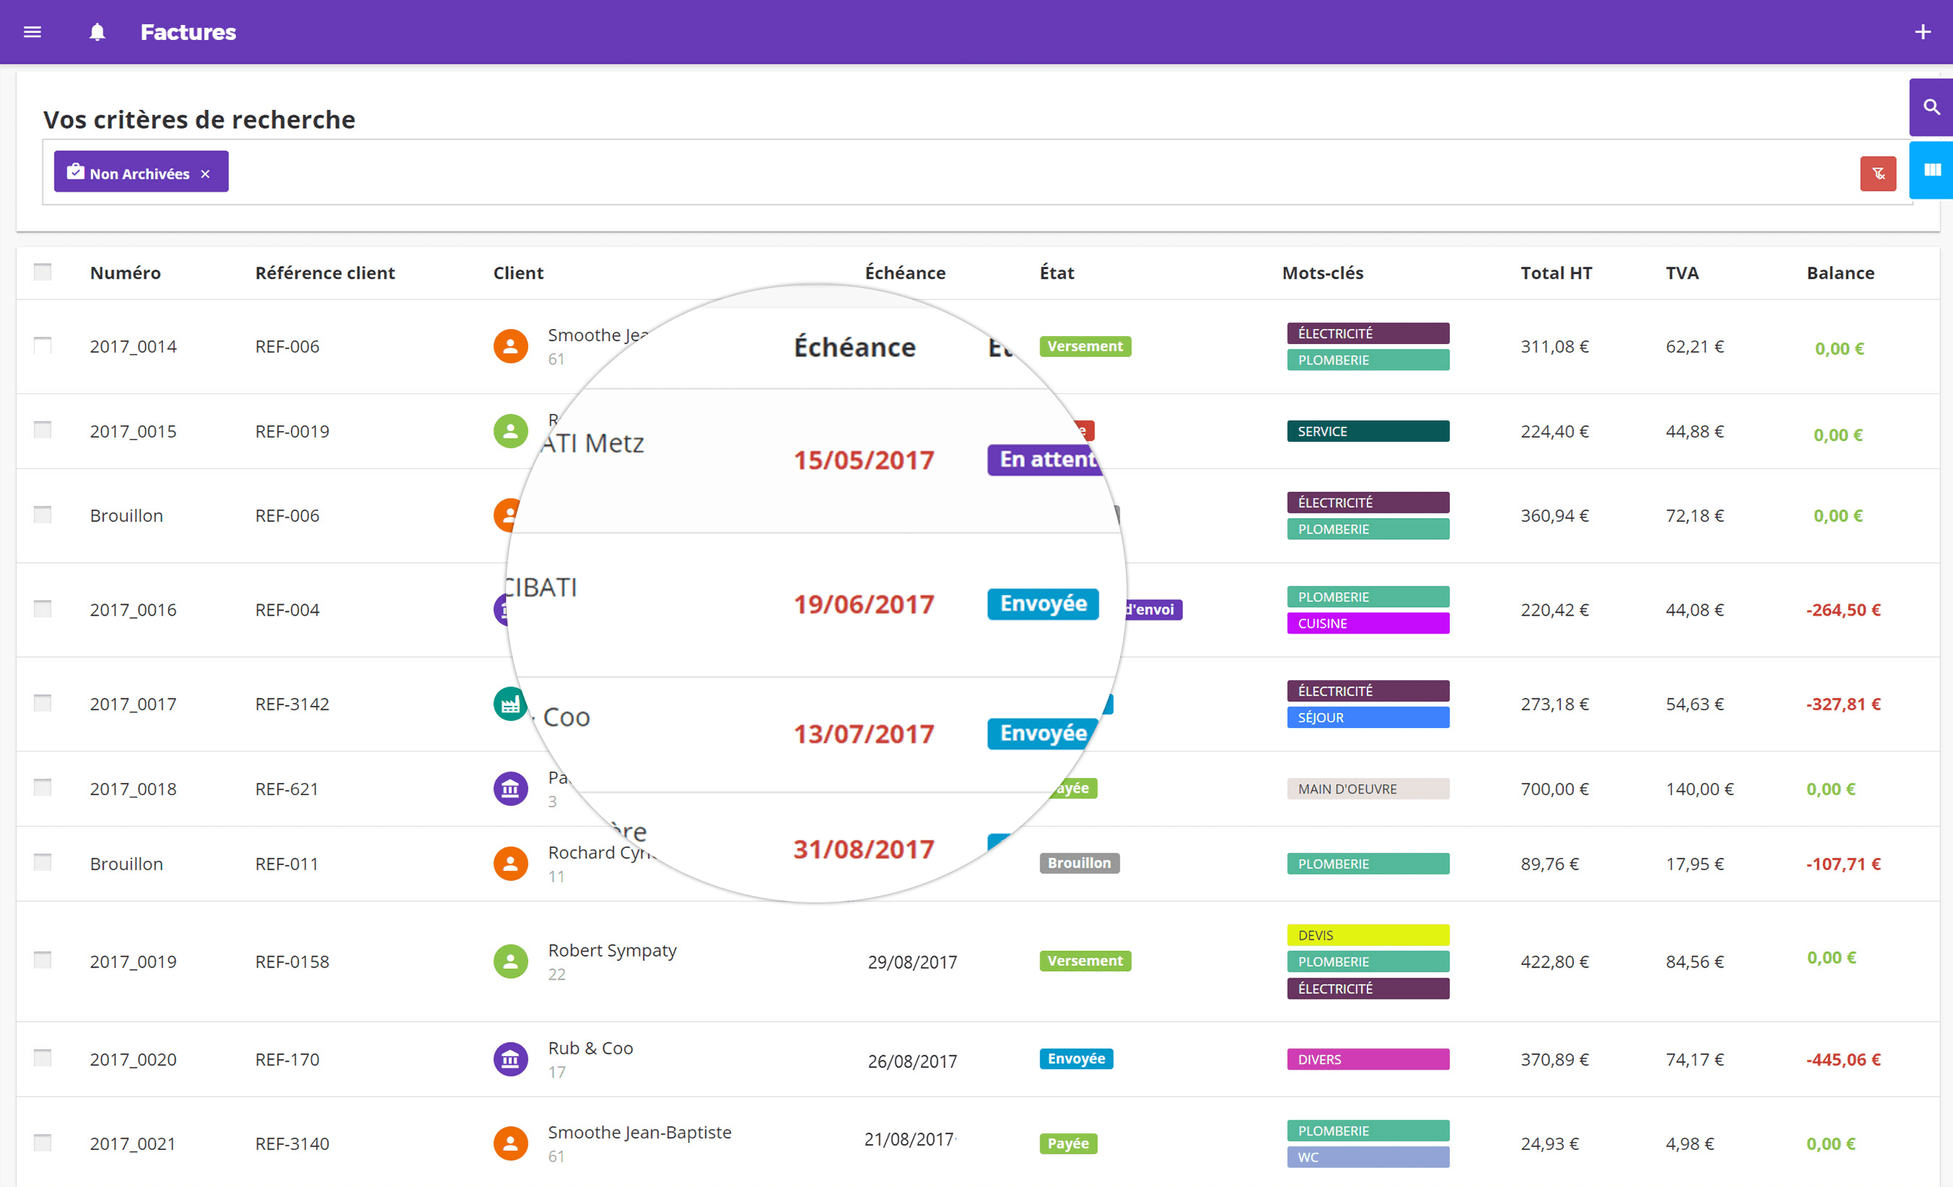Viewport: 1953px width, 1187px height.
Task: Check the box for invoice 2017_0014
Action: point(43,345)
